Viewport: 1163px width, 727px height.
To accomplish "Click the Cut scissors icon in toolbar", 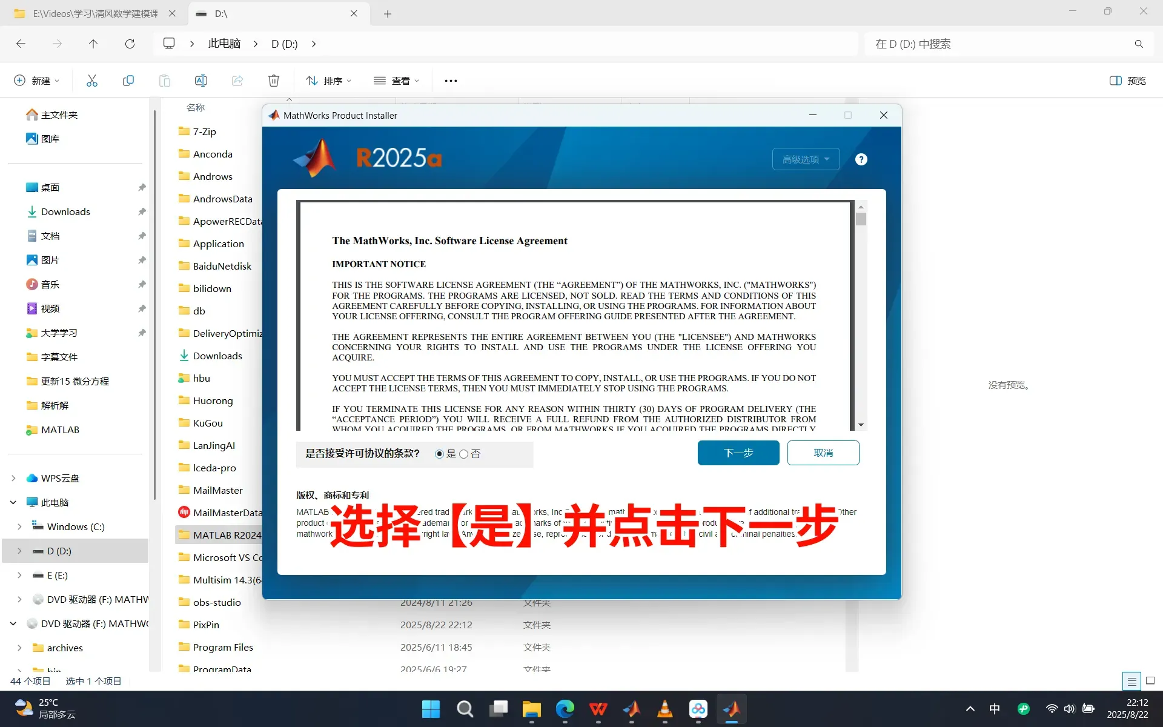I will (x=92, y=81).
